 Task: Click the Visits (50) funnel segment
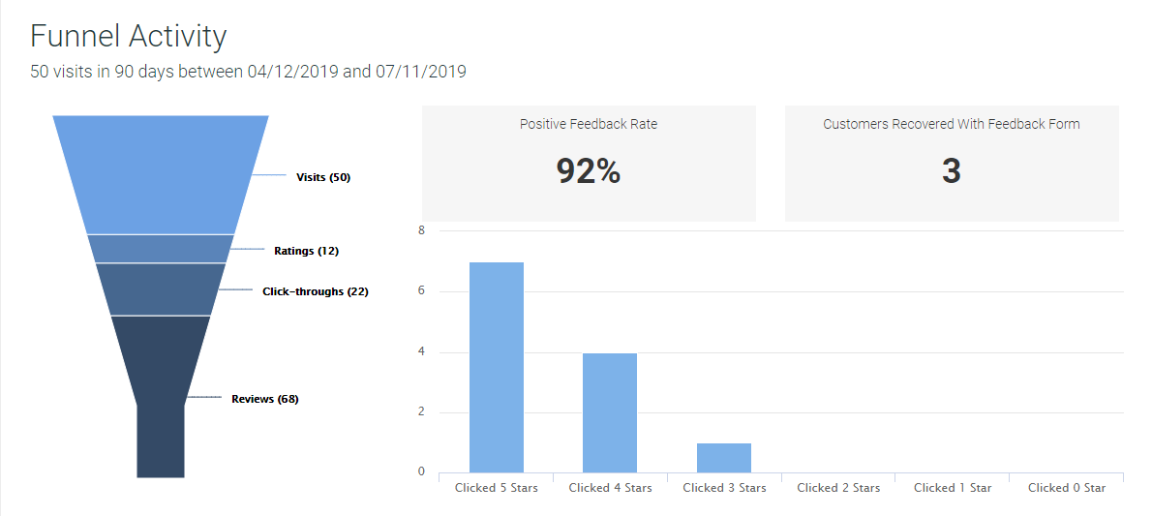[x=160, y=175]
